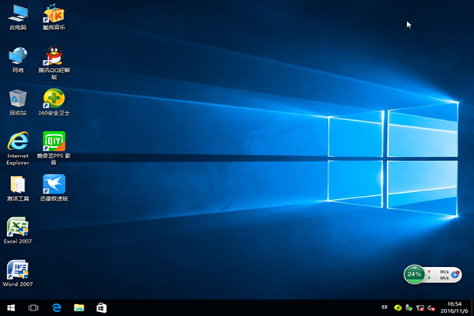This screenshot has width=474, height=316.
Task: Select the 360安全卫士 desktop shortcut
Action: [54, 103]
